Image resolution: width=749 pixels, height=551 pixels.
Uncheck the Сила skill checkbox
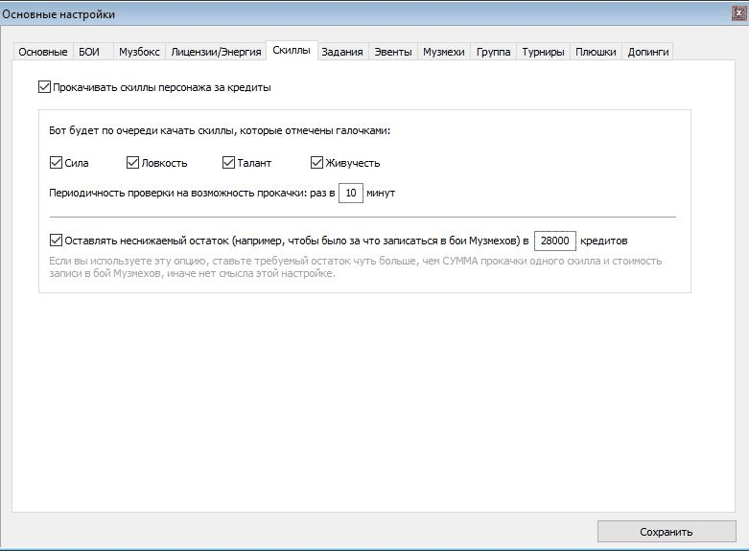tap(56, 163)
